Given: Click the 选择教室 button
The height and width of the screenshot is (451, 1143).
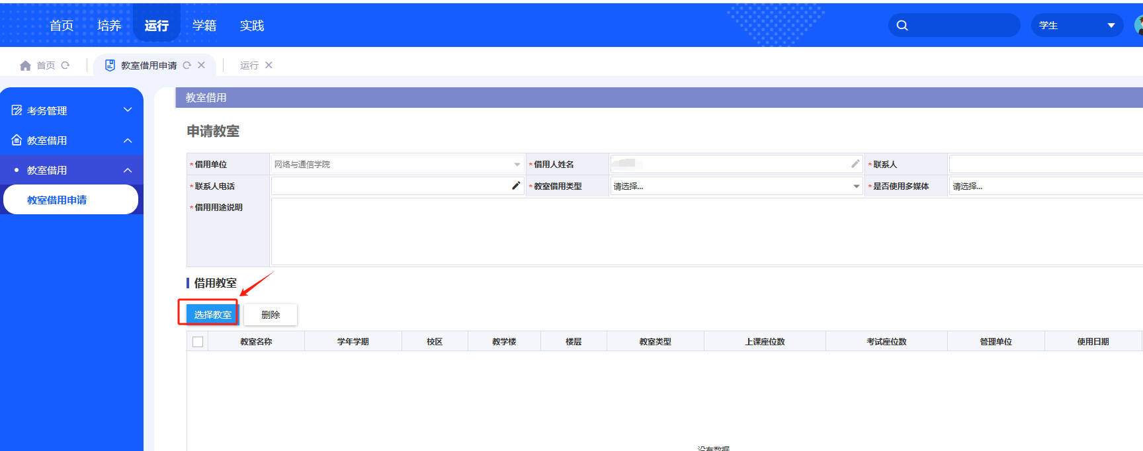Looking at the screenshot, I should tap(212, 315).
